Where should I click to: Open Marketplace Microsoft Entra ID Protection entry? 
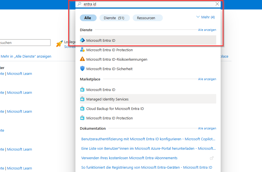[148, 118]
